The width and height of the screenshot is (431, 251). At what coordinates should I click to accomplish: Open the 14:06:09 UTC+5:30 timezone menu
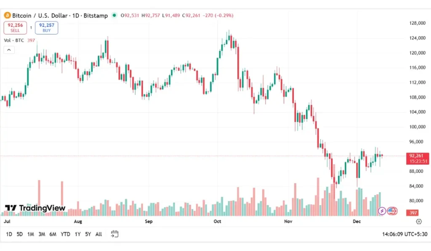[405, 234]
